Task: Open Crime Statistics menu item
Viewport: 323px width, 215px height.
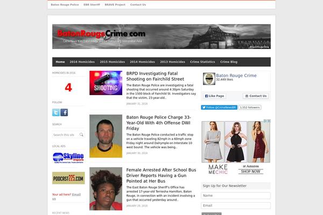Action: [202, 62]
